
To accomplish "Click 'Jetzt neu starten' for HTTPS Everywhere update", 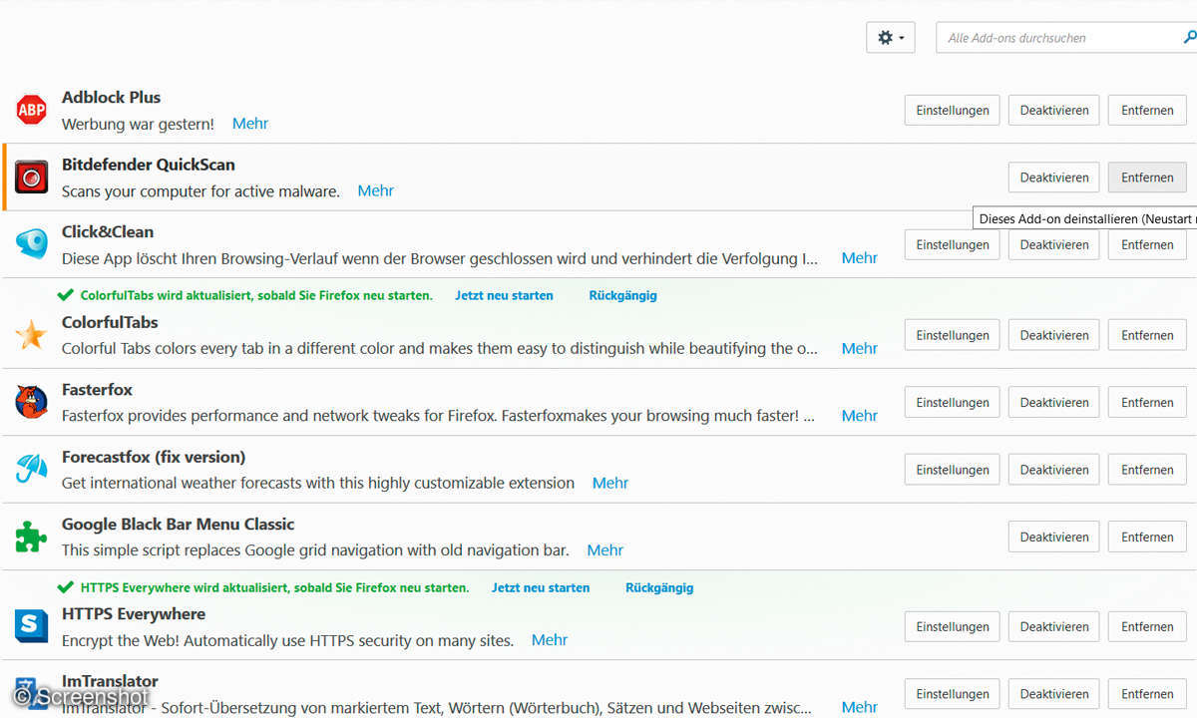I will 541,587.
